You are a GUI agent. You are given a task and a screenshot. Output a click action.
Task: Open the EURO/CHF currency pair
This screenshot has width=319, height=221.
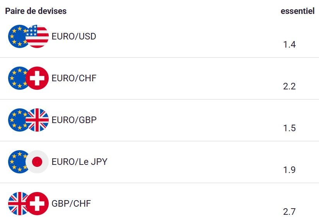[74, 78]
